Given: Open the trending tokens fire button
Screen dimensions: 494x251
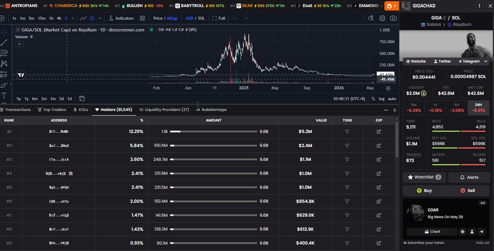Looking at the screenshot, I should (x=391, y=6).
